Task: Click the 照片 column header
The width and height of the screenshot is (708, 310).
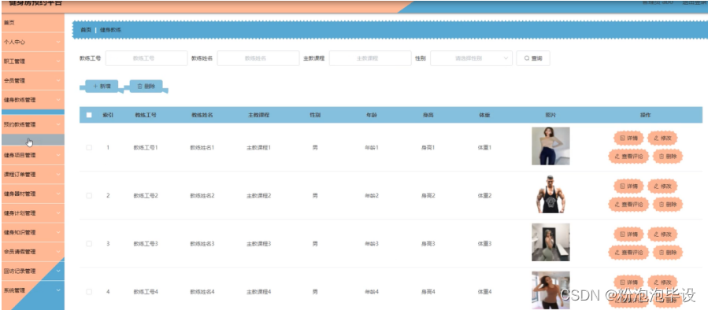Action: point(550,115)
